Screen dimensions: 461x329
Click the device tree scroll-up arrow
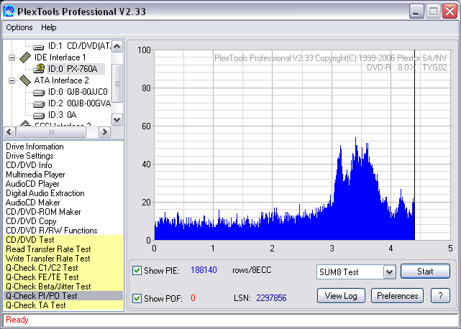click(117, 47)
